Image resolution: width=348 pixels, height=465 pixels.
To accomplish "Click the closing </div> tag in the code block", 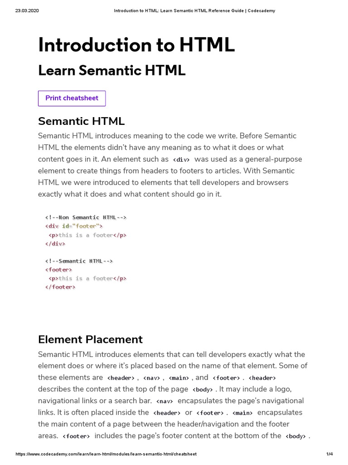I will click(55, 243).
